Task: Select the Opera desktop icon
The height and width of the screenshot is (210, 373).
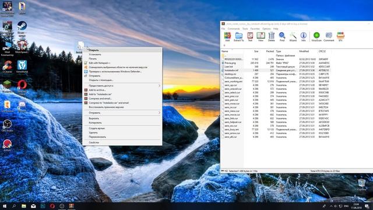Action: [x=22, y=87]
